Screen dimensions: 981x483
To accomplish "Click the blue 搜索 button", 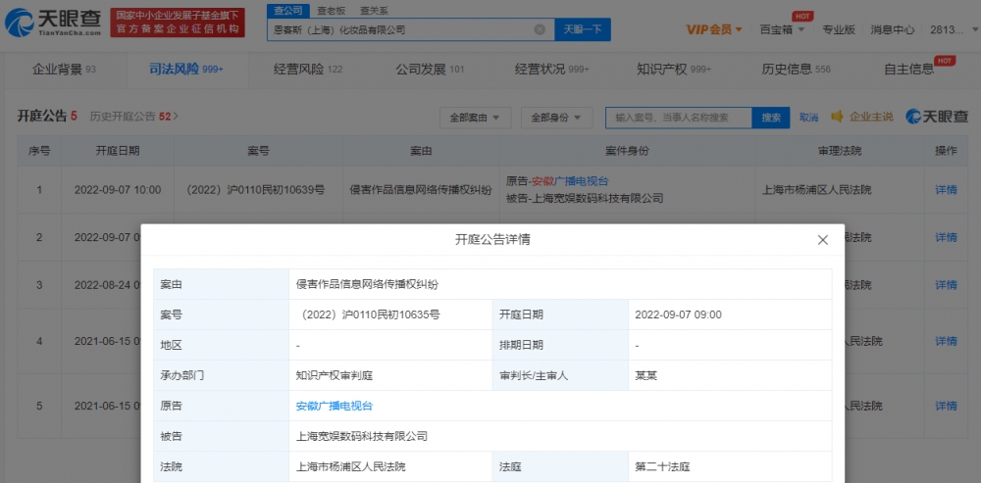I will pyautogui.click(x=771, y=118).
